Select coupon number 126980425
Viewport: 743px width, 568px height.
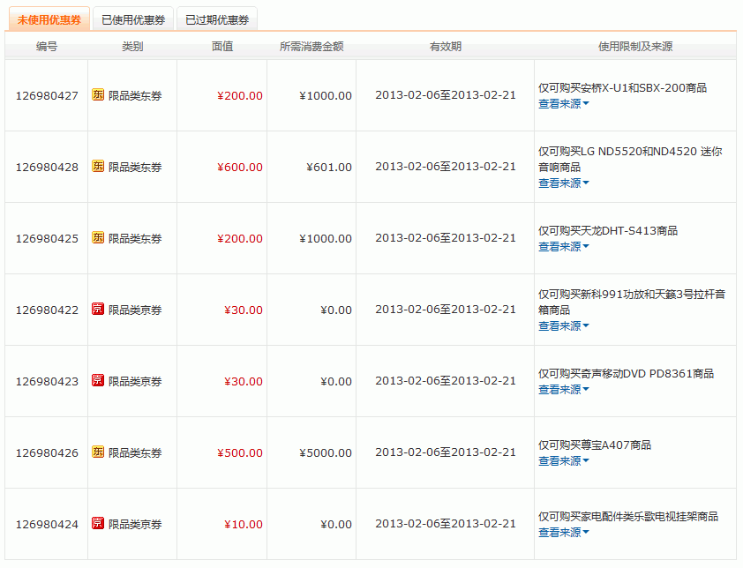pyautogui.click(x=47, y=239)
